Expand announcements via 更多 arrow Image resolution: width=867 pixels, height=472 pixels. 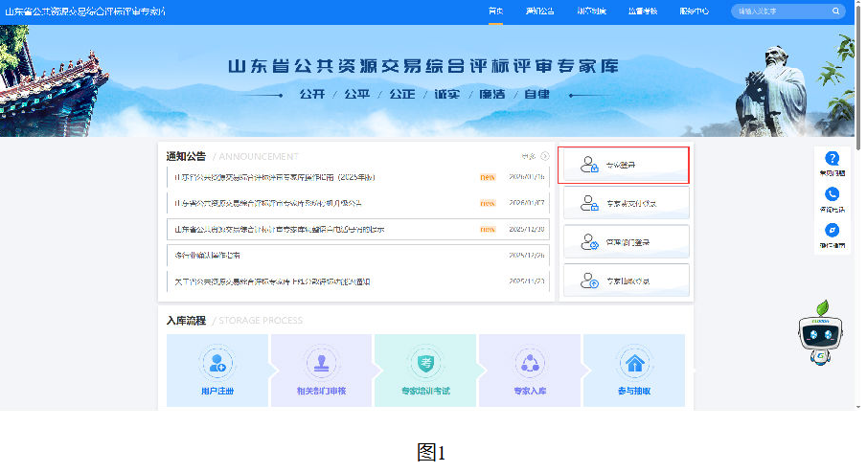[x=544, y=156]
